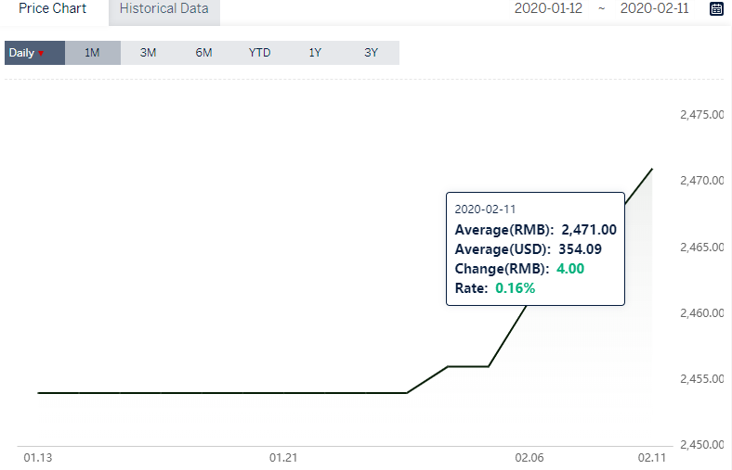Edit the end date 2020-02-11

(654, 8)
